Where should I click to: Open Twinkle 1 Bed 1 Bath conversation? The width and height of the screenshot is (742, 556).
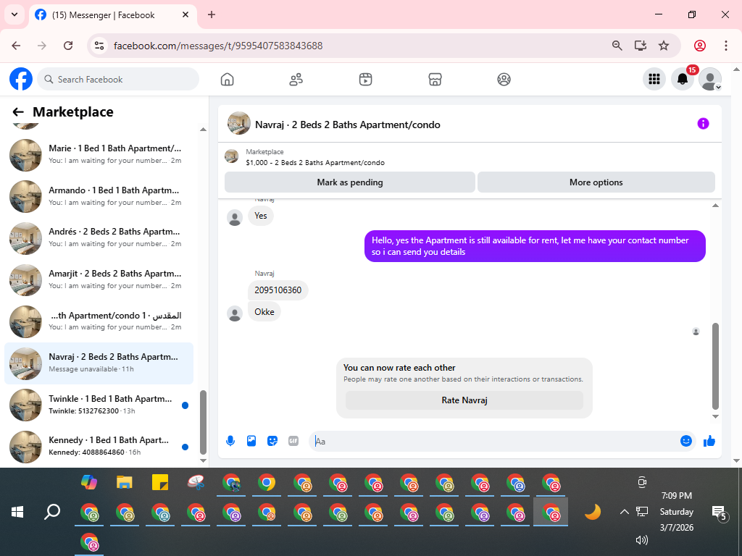(x=99, y=405)
